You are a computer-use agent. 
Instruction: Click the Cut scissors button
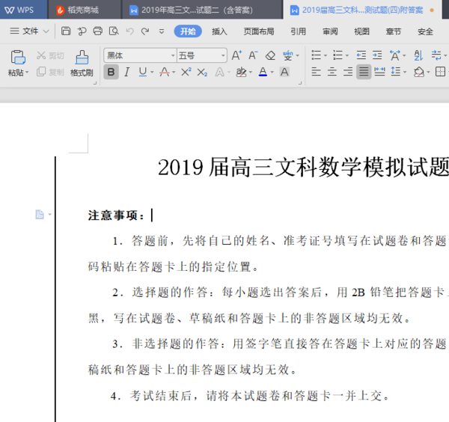pos(50,55)
